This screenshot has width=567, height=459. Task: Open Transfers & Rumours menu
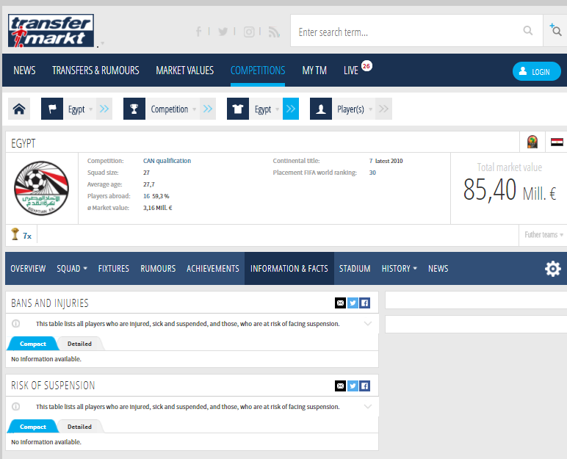point(95,71)
